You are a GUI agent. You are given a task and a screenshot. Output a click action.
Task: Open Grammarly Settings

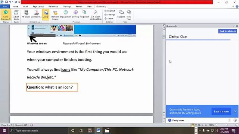(x=109, y=15)
